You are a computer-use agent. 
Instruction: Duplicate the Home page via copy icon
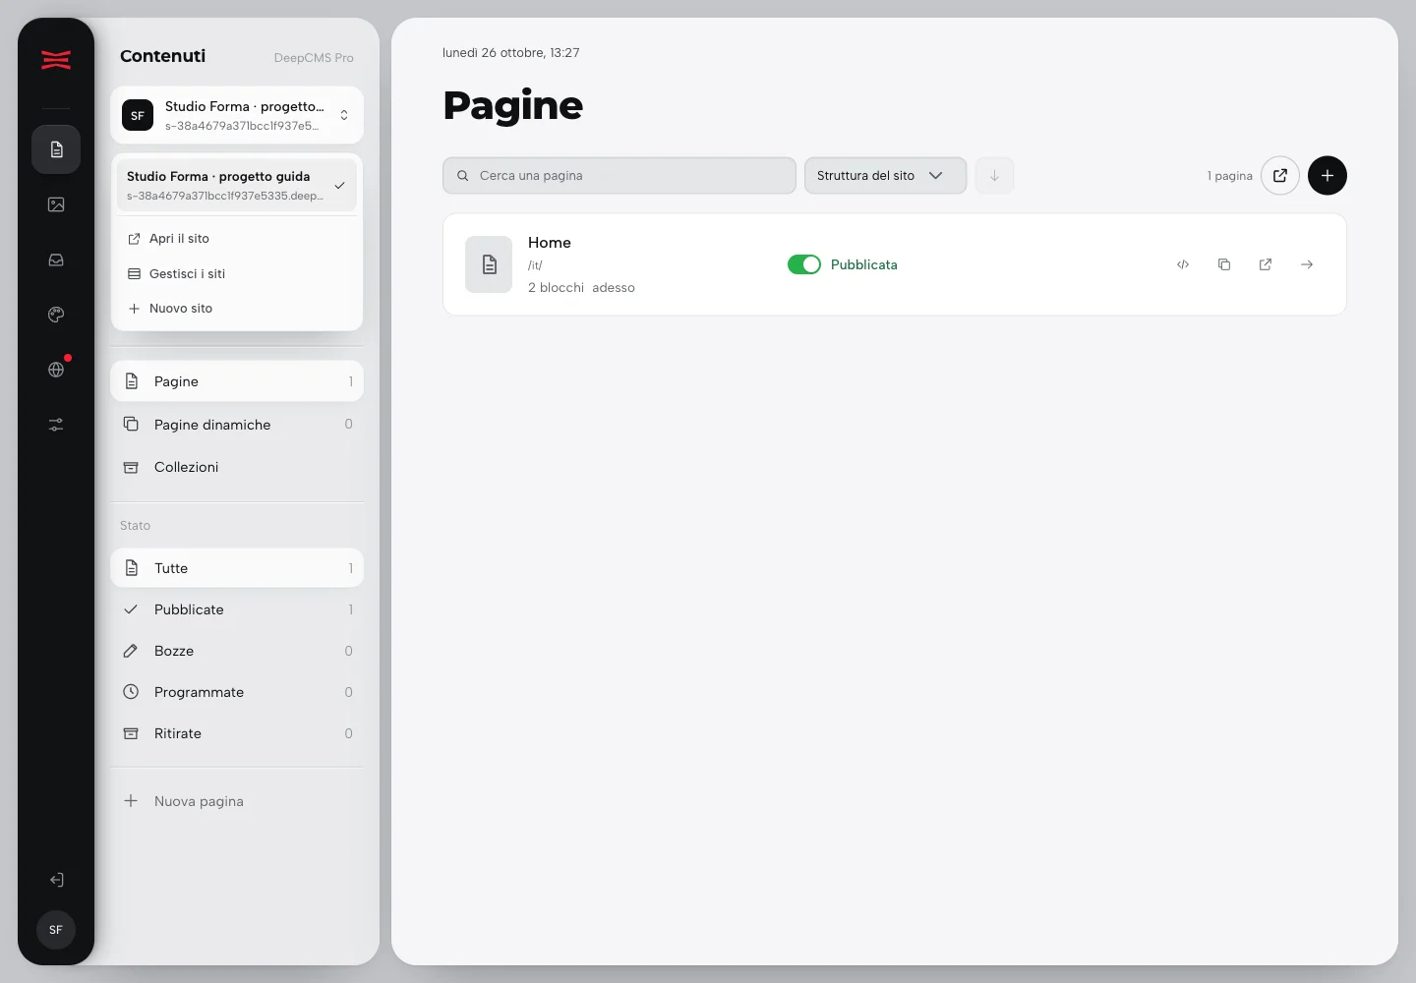pyautogui.click(x=1224, y=264)
